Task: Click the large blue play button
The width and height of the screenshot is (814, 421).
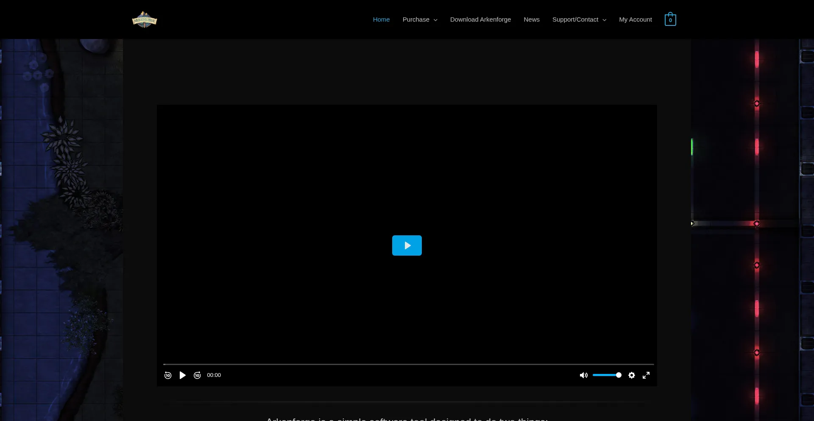Action: (x=407, y=245)
